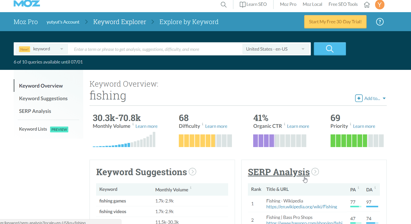411x224 pixels.
Task: Click the help question mark icon
Action: (380, 22)
